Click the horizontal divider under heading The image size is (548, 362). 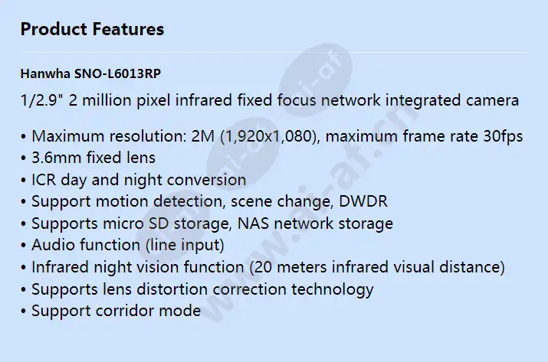point(274,53)
